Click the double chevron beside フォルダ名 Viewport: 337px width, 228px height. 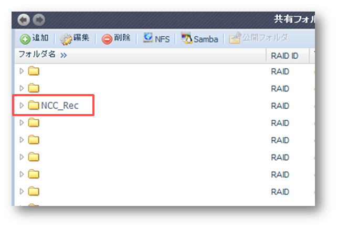coord(64,55)
